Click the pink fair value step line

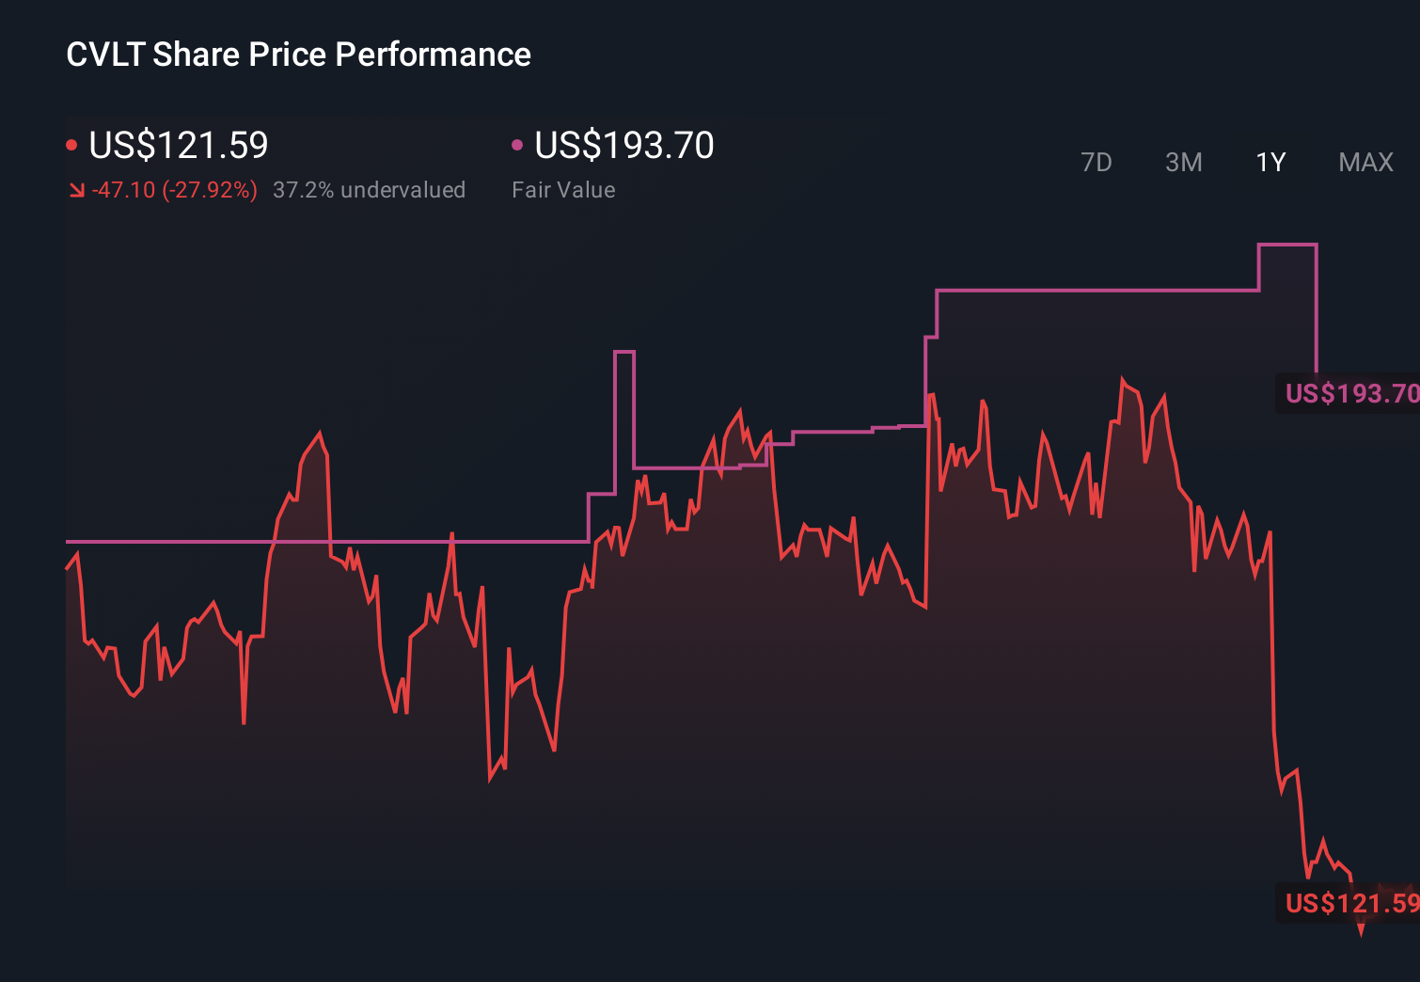click(1081, 292)
